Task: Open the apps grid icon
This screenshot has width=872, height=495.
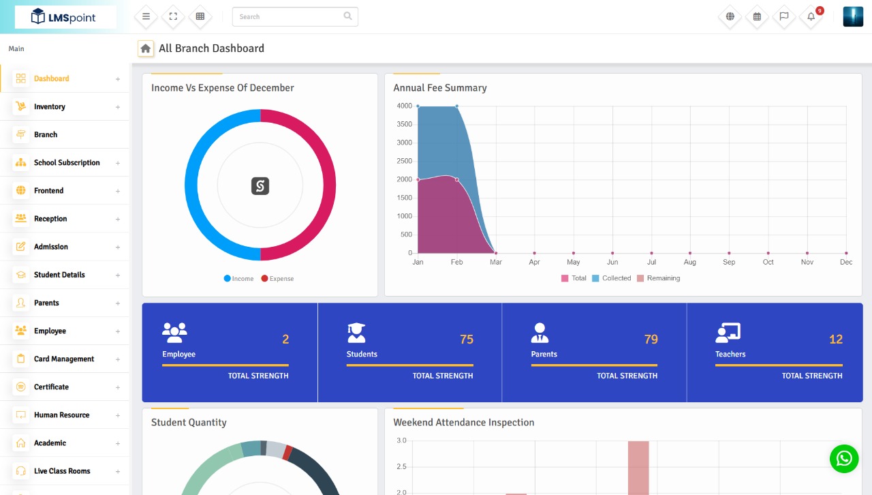Action: click(x=200, y=16)
